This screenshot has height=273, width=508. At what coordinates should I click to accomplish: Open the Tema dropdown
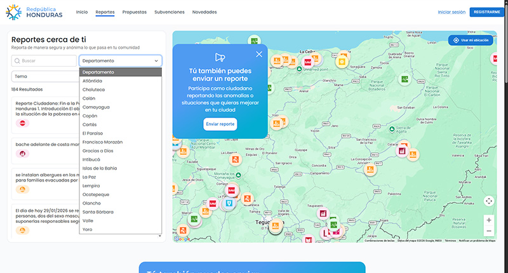click(x=44, y=76)
